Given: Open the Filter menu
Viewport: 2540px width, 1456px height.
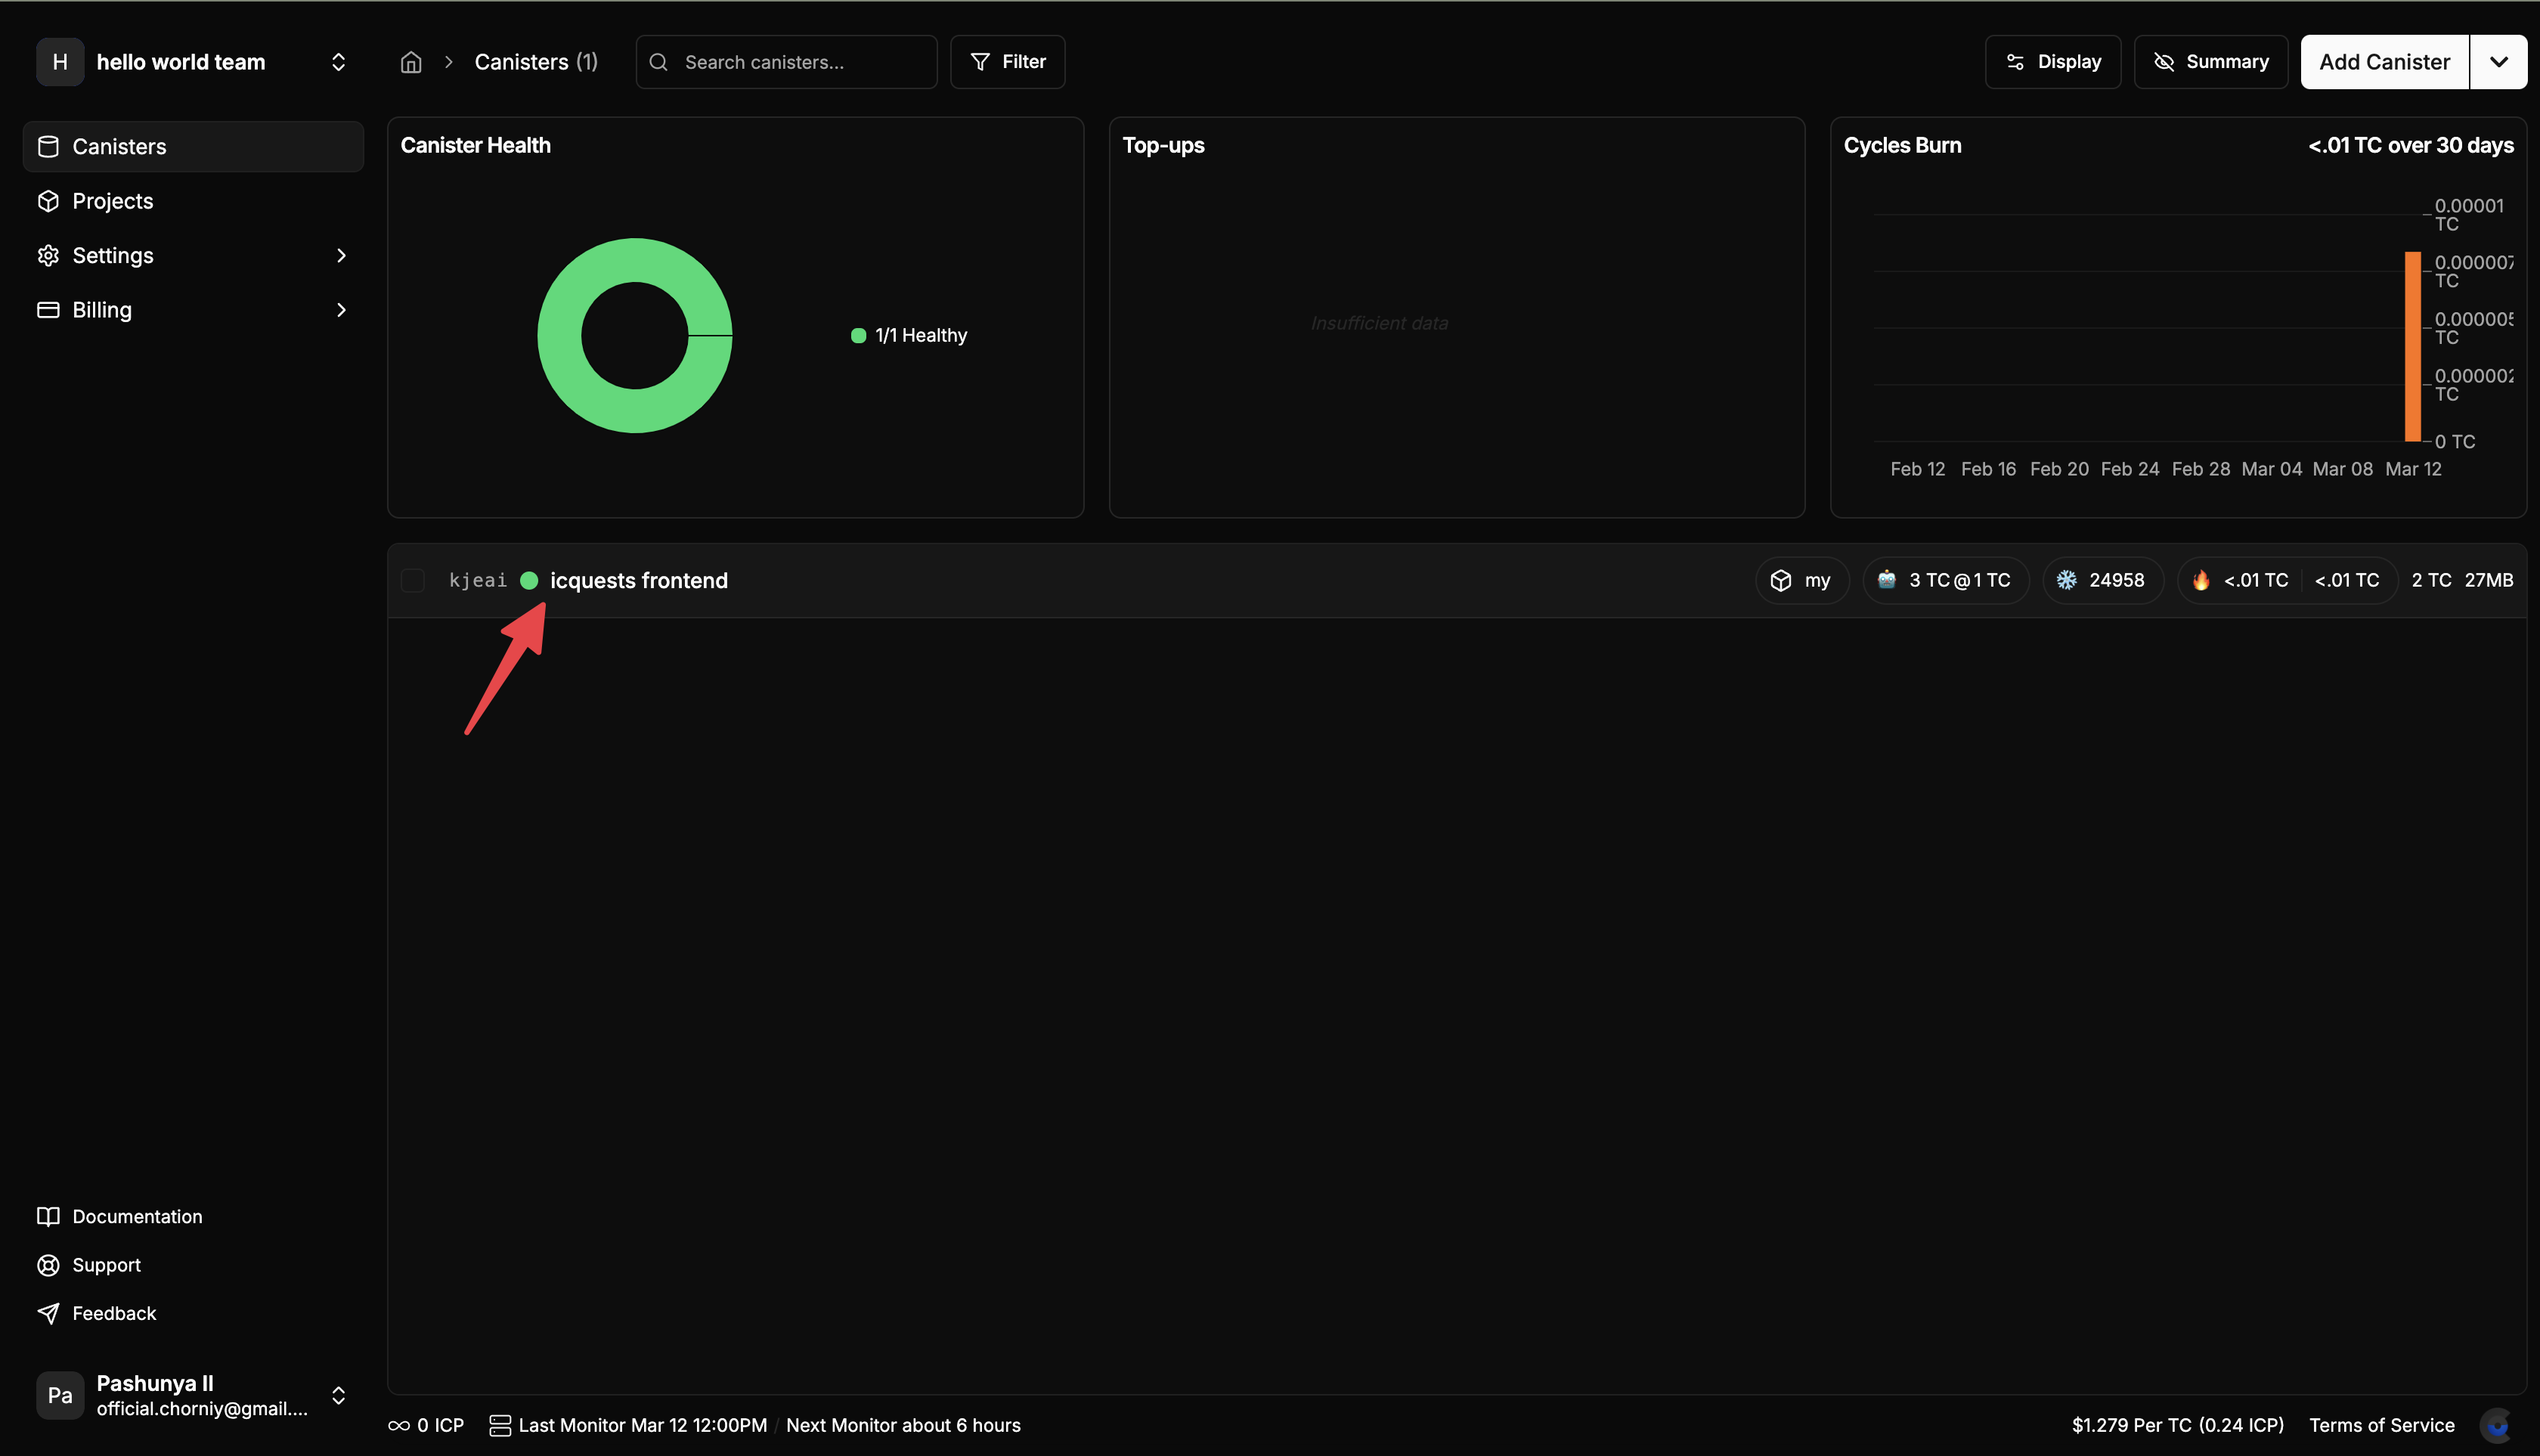Looking at the screenshot, I should [1008, 61].
